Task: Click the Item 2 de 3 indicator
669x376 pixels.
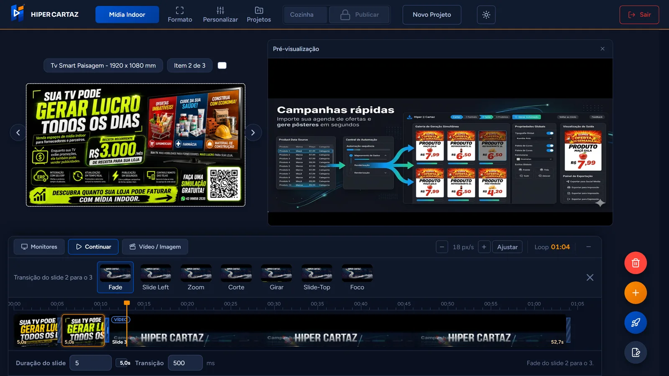Action: (190, 66)
